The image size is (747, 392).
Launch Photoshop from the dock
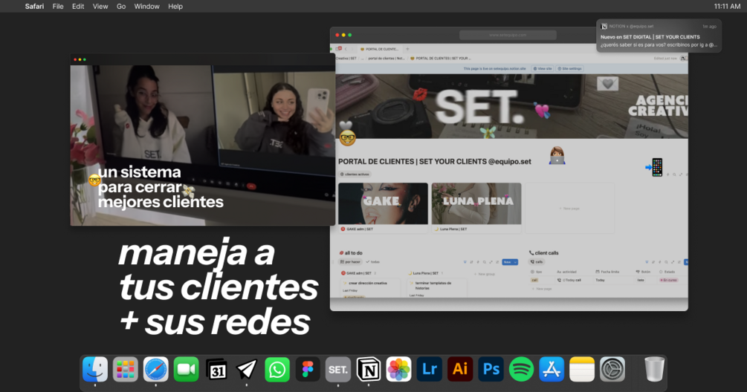click(x=491, y=369)
